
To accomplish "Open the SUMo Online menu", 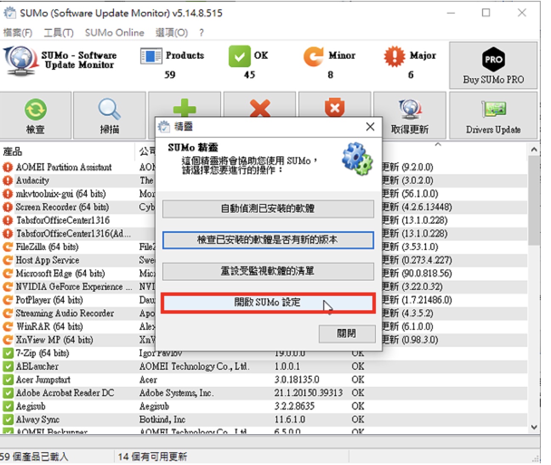I will click(x=114, y=33).
